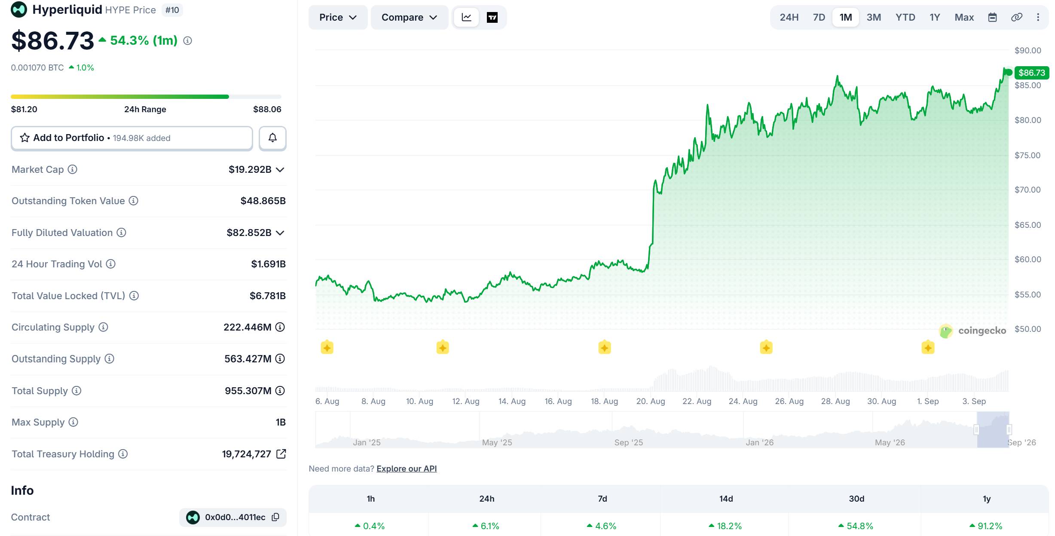Click the selected navigator range window
This screenshot has width=1055, height=536.
pos(993,429)
